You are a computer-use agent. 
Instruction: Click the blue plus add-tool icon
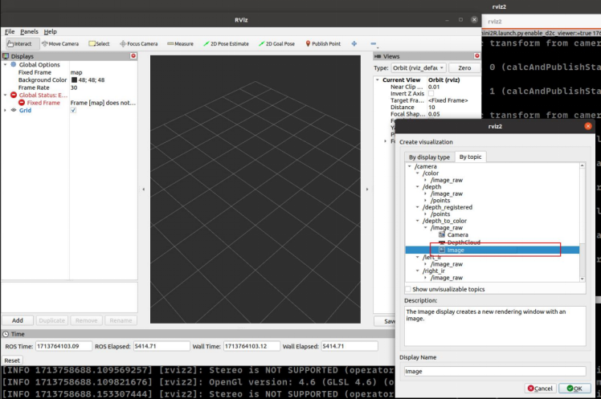pos(354,43)
